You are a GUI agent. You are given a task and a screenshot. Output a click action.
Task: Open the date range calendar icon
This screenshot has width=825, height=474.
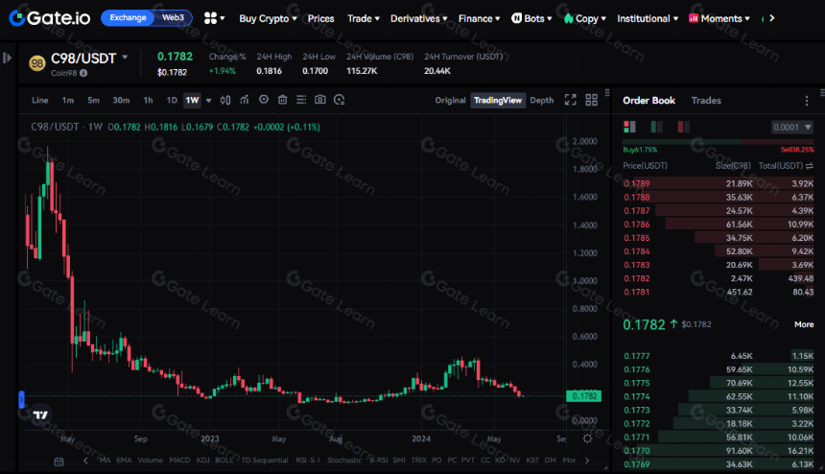click(59, 462)
